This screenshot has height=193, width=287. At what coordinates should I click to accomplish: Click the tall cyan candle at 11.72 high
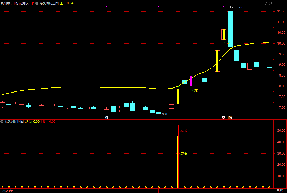230,29
